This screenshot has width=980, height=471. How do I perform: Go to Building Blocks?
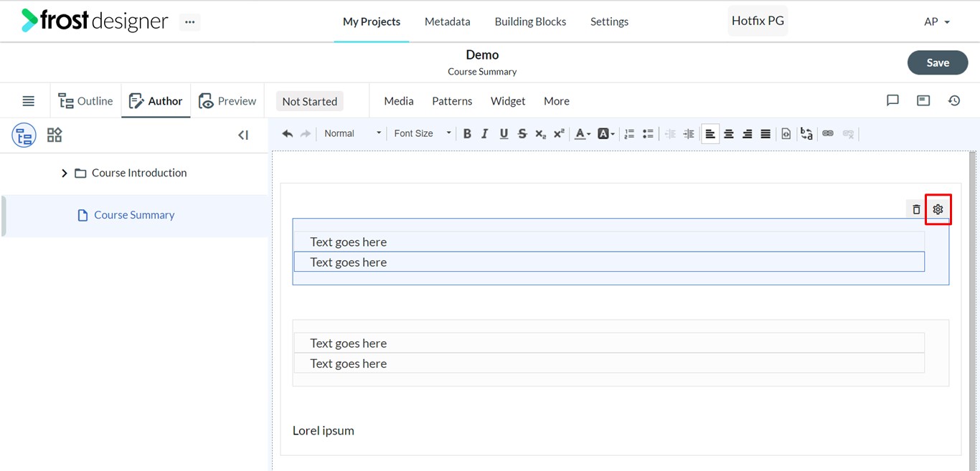[x=530, y=22]
